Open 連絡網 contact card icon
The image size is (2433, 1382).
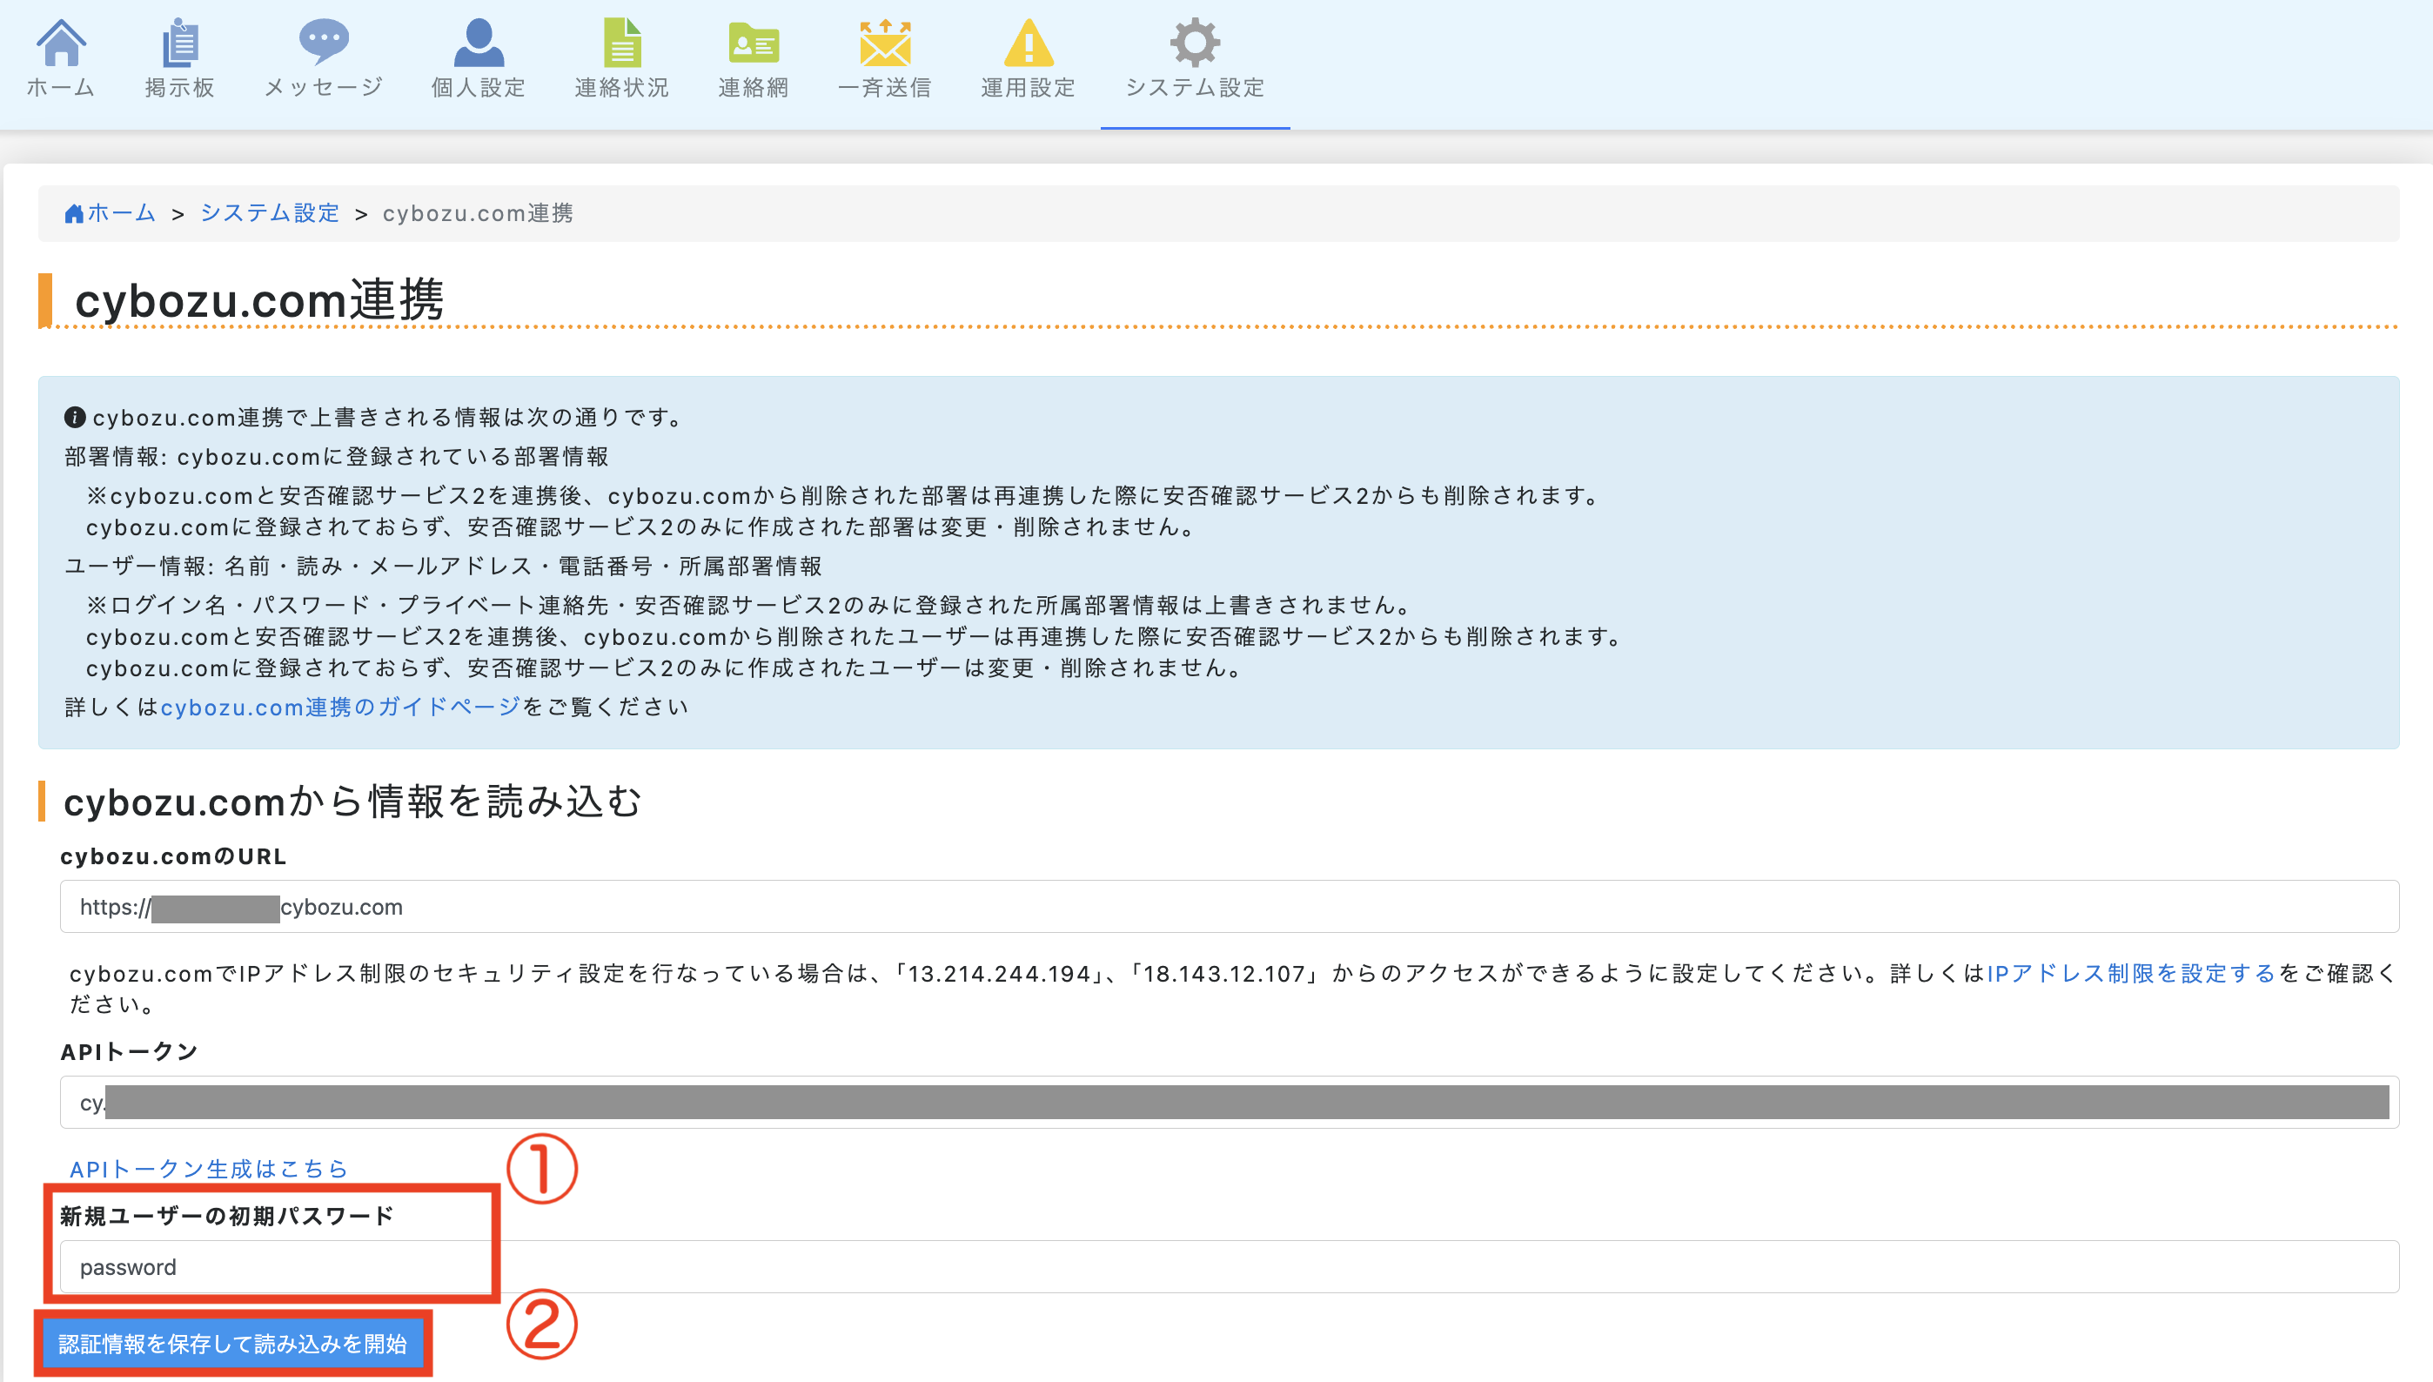[754, 43]
